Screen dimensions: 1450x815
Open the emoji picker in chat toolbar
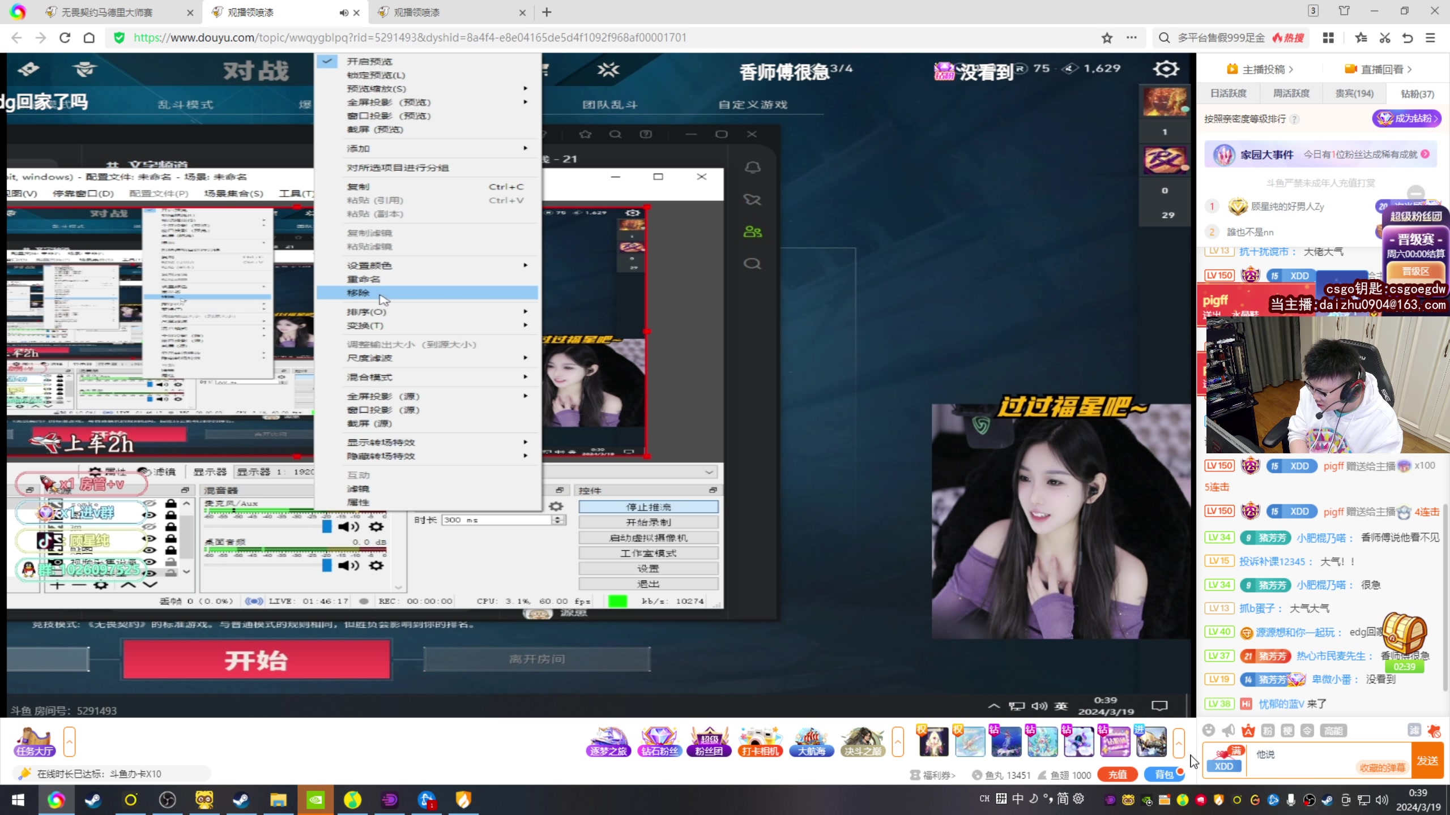pos(1209,731)
